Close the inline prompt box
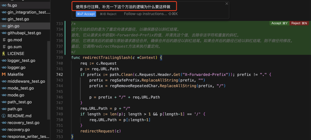The width and height of the screenshot is (311, 140). [227, 3]
